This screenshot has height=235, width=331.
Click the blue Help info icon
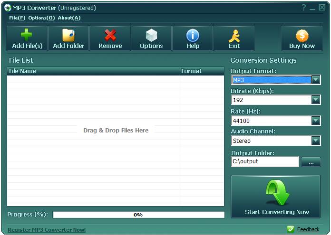click(193, 36)
